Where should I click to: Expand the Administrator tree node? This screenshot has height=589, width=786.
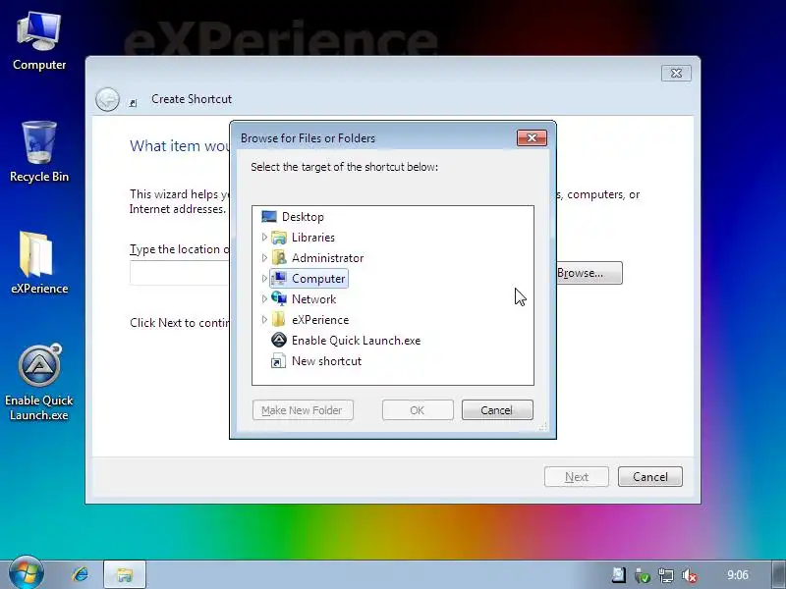[264, 258]
